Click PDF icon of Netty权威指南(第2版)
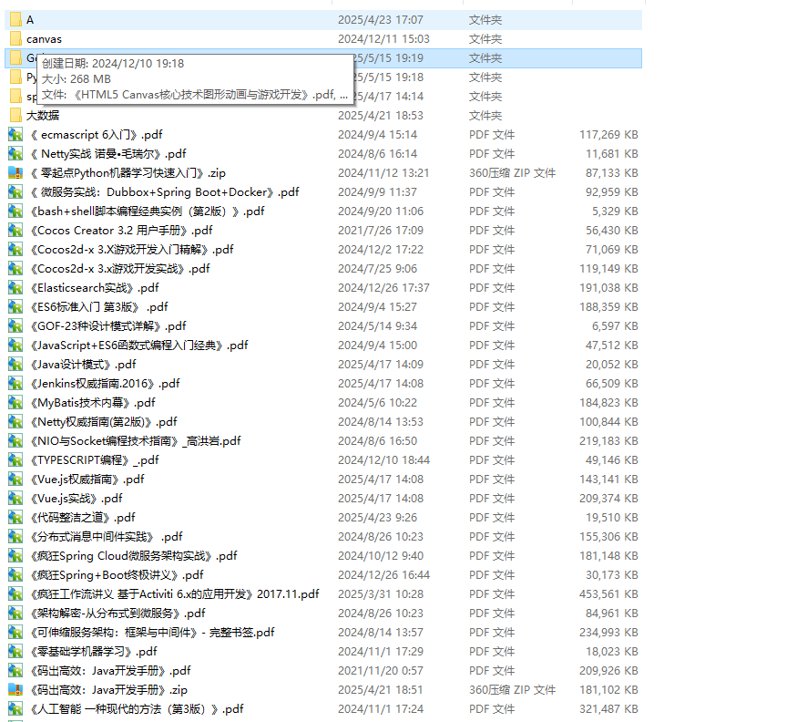This screenshot has height=722, width=797. 15,422
